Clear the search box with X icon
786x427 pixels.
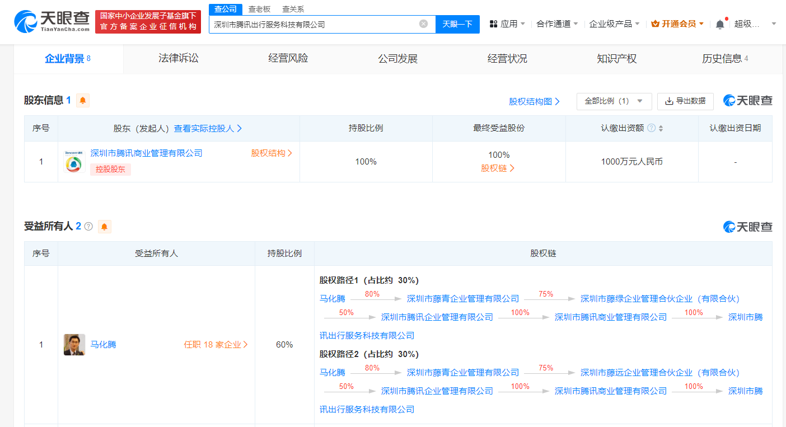[x=423, y=24]
